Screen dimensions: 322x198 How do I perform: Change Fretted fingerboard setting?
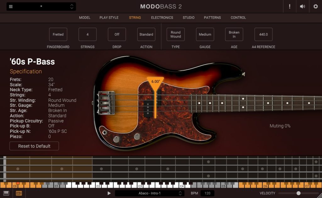[x=58, y=34]
